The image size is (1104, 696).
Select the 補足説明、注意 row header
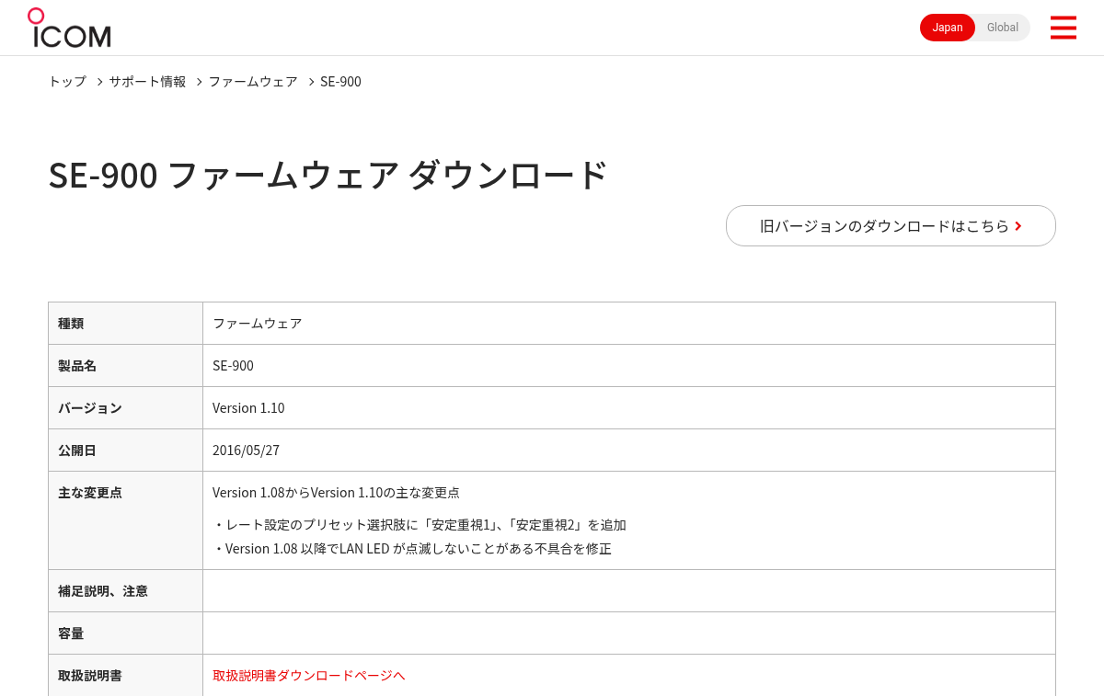(125, 591)
